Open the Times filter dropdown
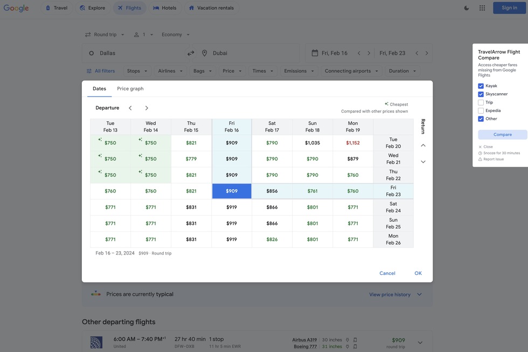This screenshot has height=352, width=528. (x=263, y=71)
